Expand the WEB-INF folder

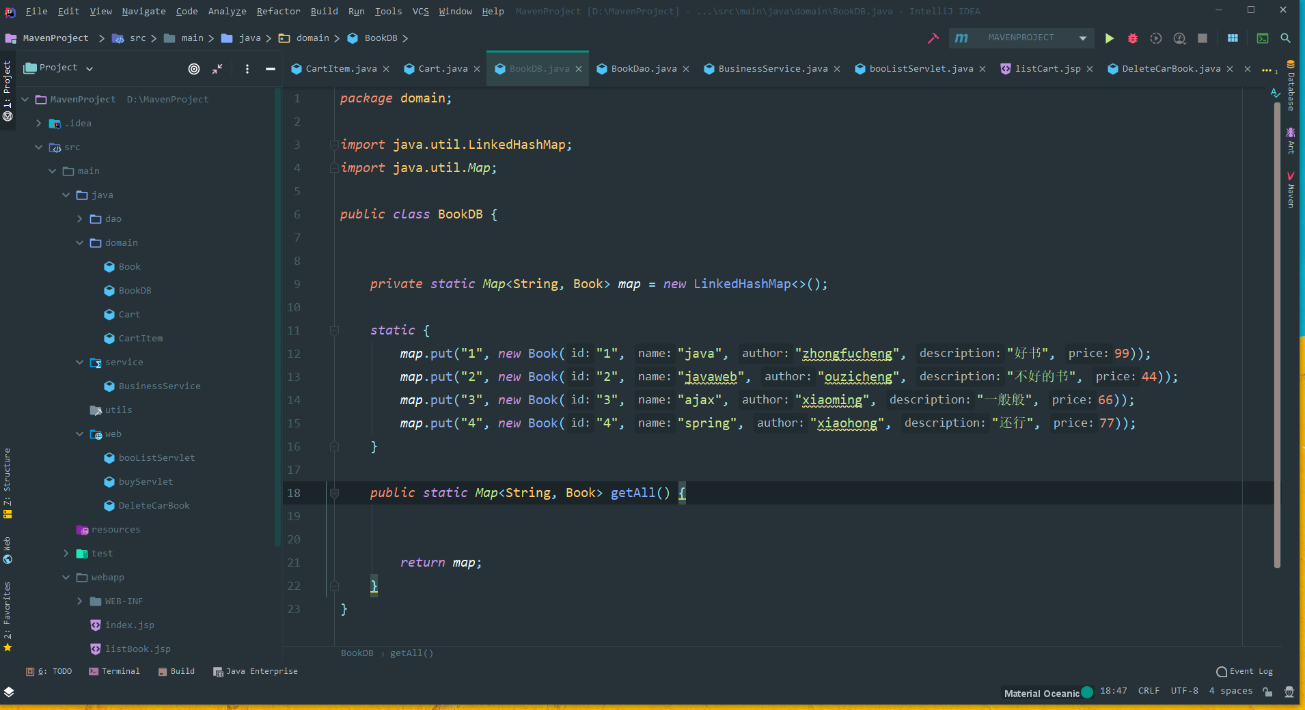pos(80,601)
